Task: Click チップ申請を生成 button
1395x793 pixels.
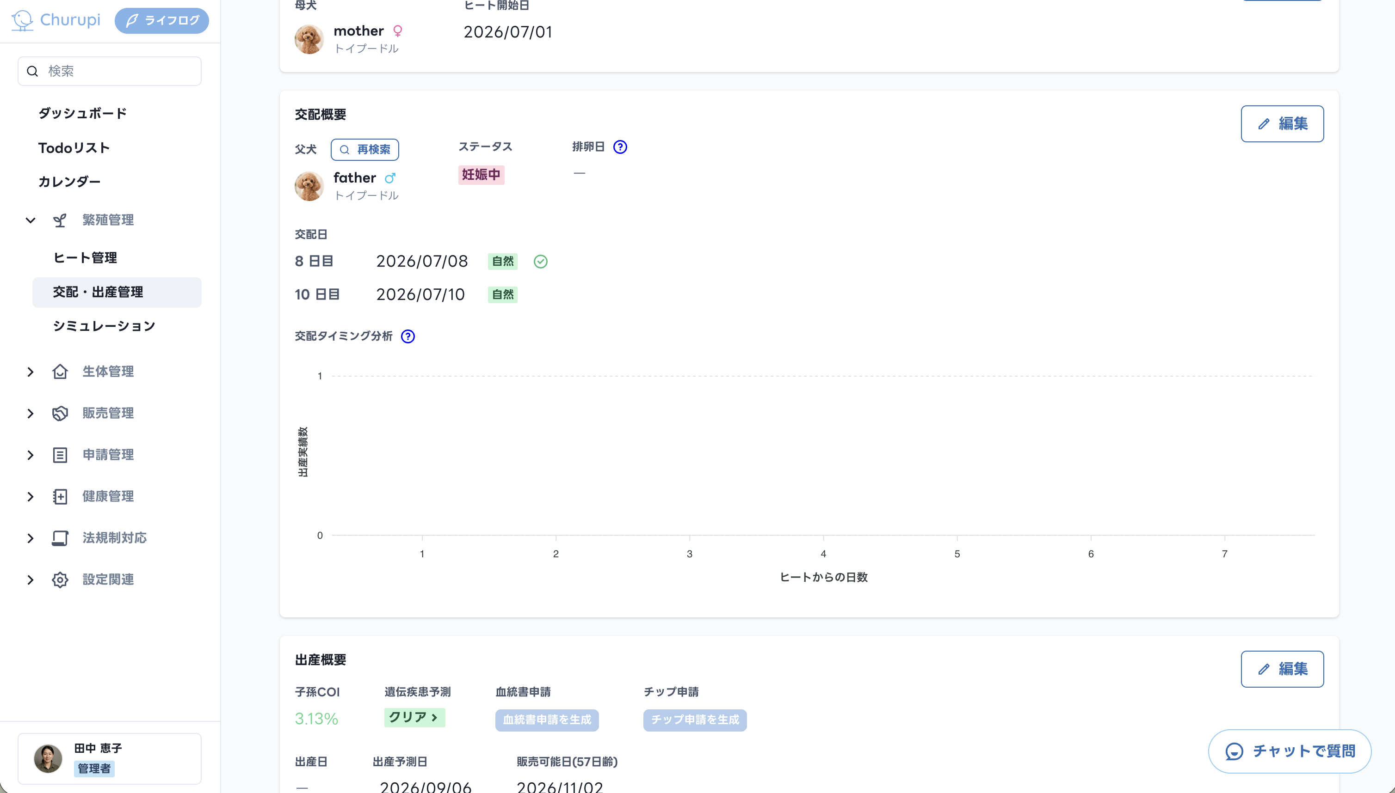Action: click(695, 720)
